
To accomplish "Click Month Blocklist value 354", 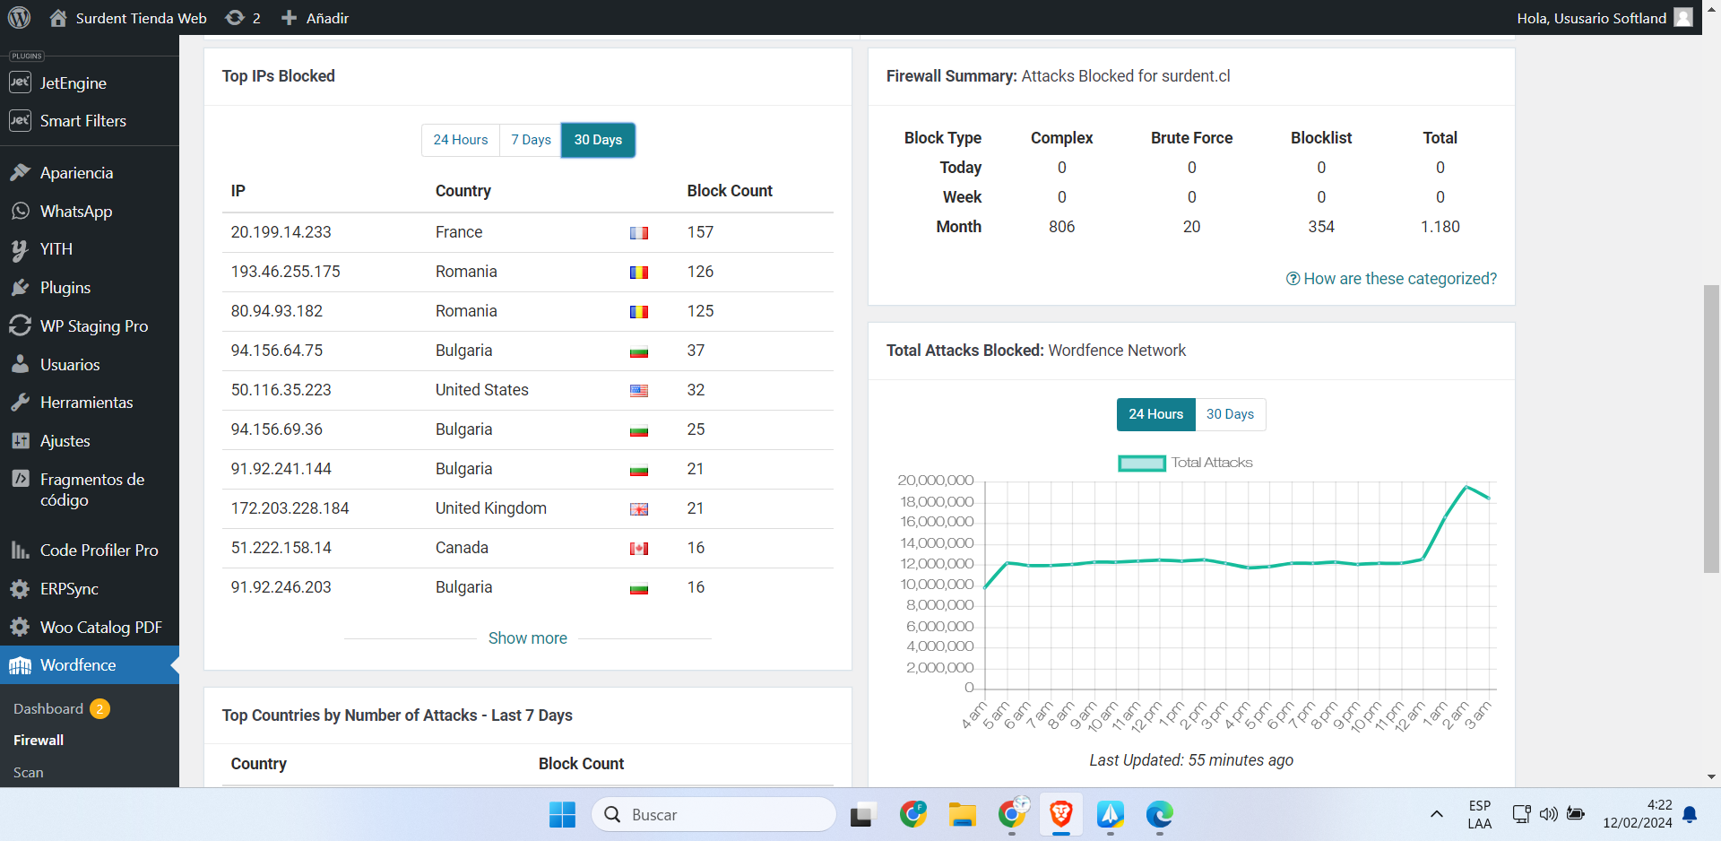I will [1321, 227].
